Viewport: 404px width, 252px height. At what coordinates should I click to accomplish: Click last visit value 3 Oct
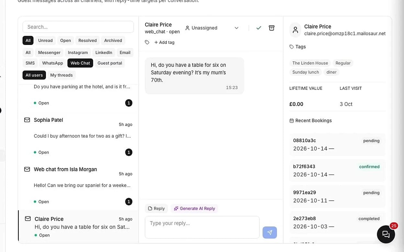pyautogui.click(x=346, y=104)
